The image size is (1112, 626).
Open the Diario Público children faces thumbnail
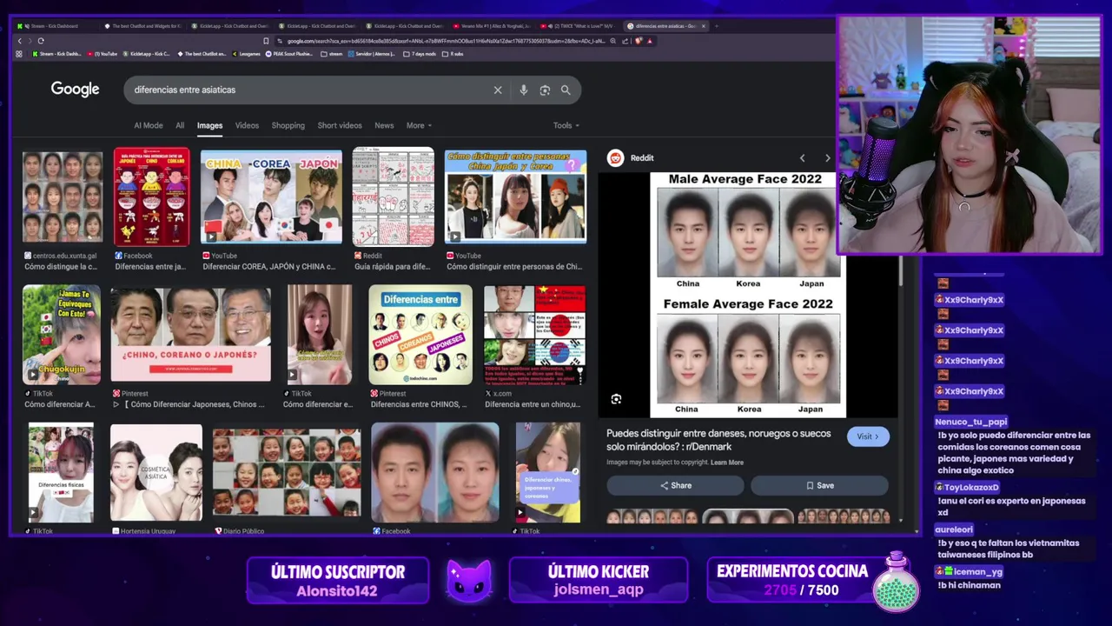click(287, 473)
